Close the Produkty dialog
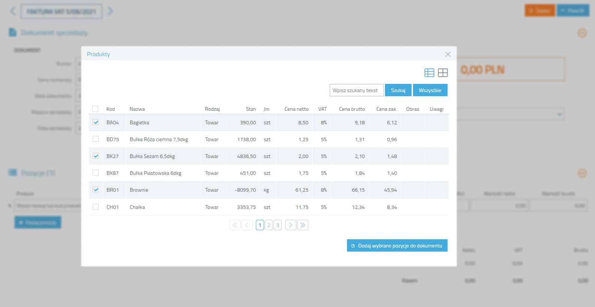This screenshot has height=307, width=595. pyautogui.click(x=448, y=54)
